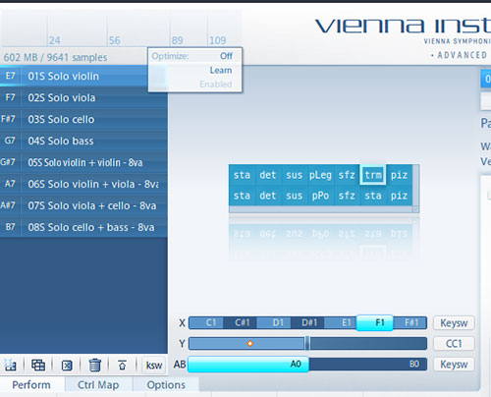Screen dimensions: 491x397
Task: Select bottom-row sfz cell in matrix
Action: coord(347,196)
